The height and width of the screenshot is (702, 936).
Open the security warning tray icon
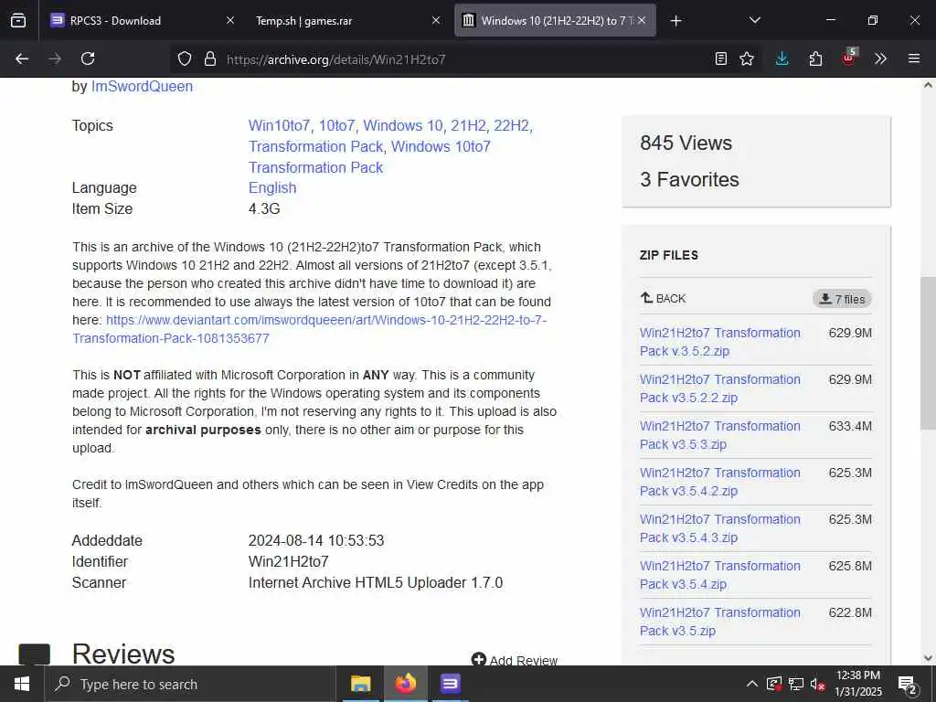click(774, 684)
